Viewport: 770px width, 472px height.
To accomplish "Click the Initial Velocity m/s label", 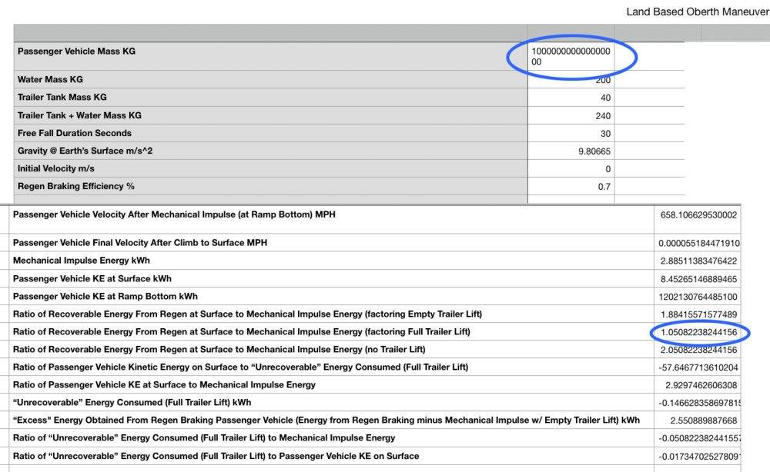I will coord(56,168).
